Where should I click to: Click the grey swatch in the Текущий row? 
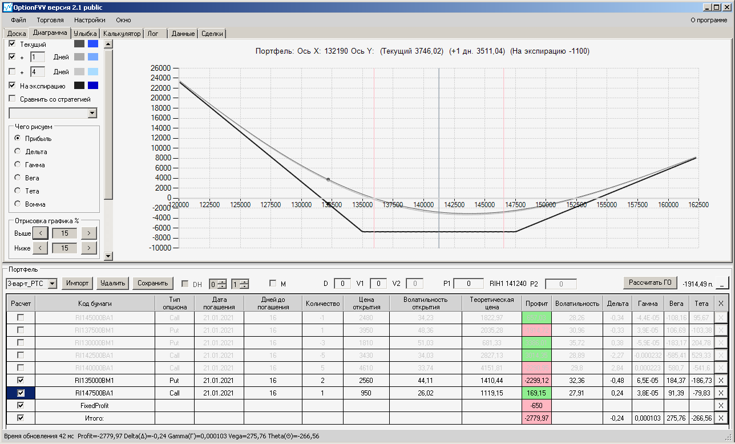pyautogui.click(x=79, y=43)
